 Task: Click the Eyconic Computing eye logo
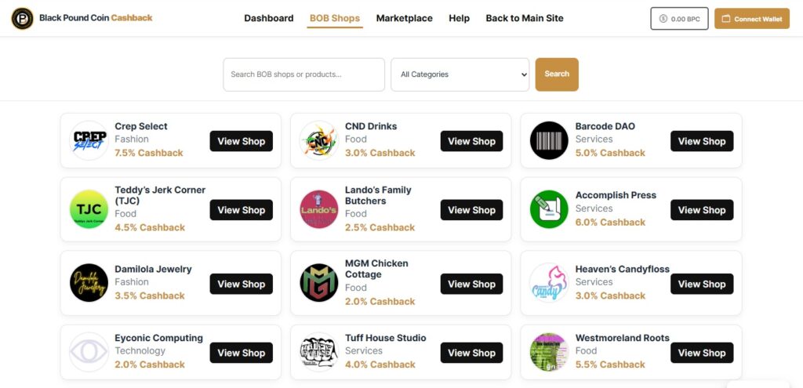[x=89, y=352]
